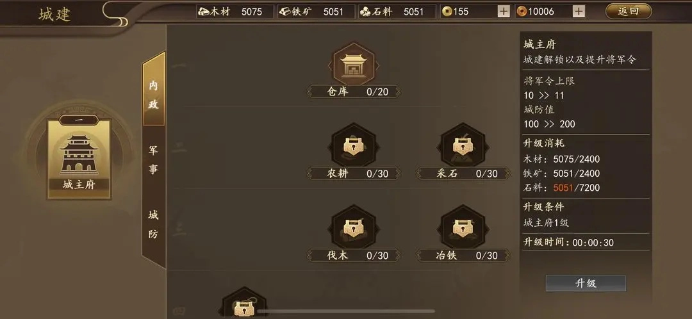
Task: Select the locked 农耕 farming icon
Action: tap(354, 145)
